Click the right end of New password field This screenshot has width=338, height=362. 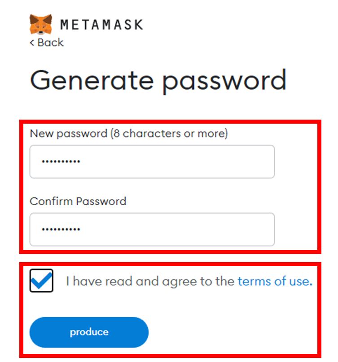point(263,162)
